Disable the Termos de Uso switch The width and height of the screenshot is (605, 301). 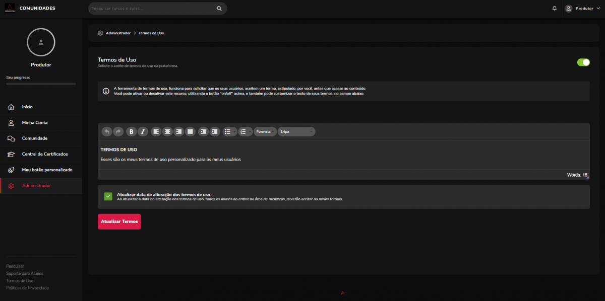point(583,62)
